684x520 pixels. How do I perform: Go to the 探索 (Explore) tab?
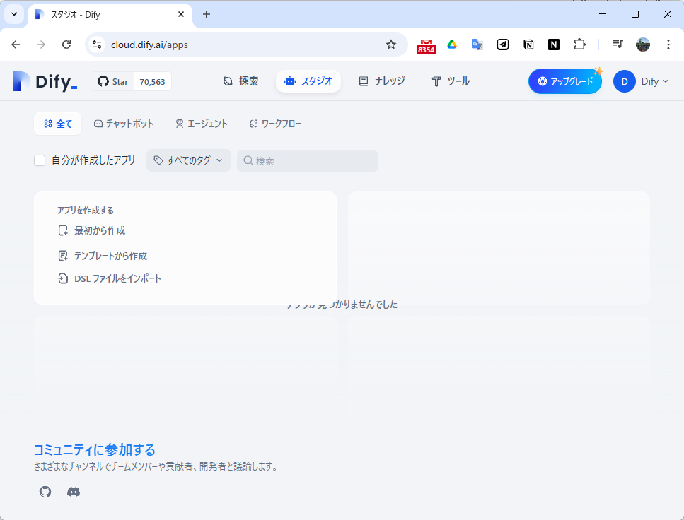tap(240, 81)
